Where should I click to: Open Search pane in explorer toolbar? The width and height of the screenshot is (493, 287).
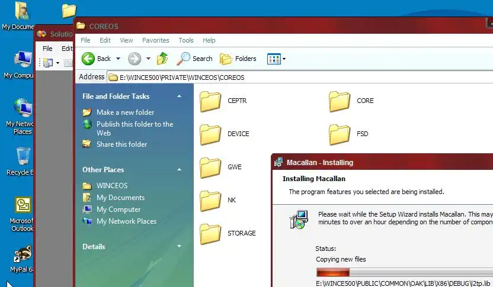[x=194, y=59]
